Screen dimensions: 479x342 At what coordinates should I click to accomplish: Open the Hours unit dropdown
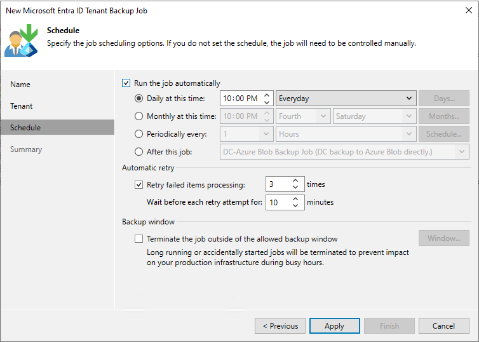click(x=346, y=134)
